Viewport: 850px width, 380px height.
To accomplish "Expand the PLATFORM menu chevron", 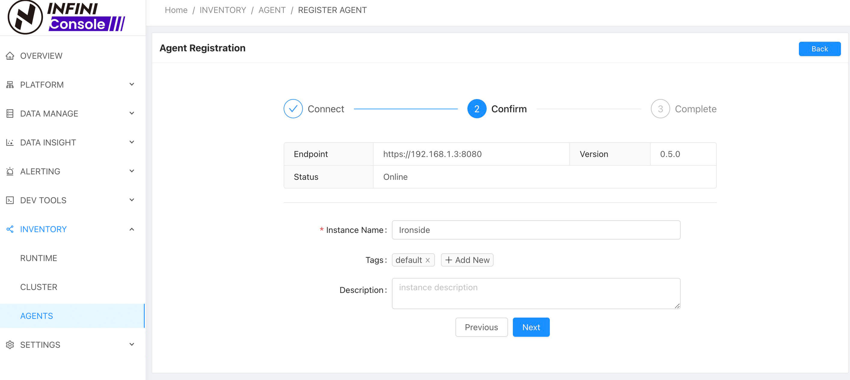I will click(132, 84).
